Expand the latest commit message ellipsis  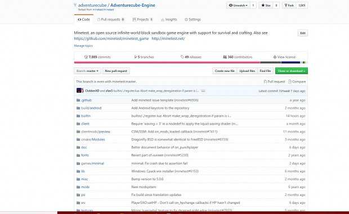pyautogui.click(x=203, y=91)
